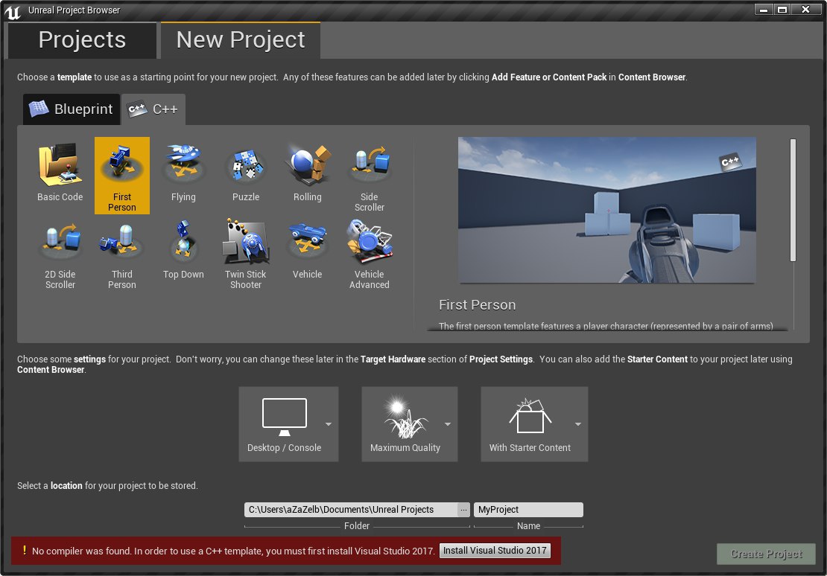Select the Vehicle Advanced template
The height and width of the screenshot is (576, 827).
(370, 254)
